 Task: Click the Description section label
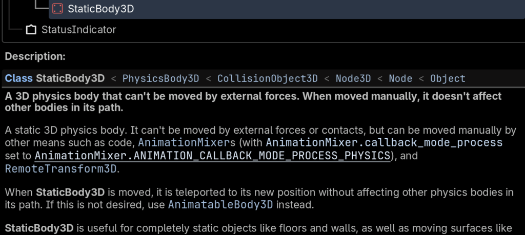click(35, 56)
